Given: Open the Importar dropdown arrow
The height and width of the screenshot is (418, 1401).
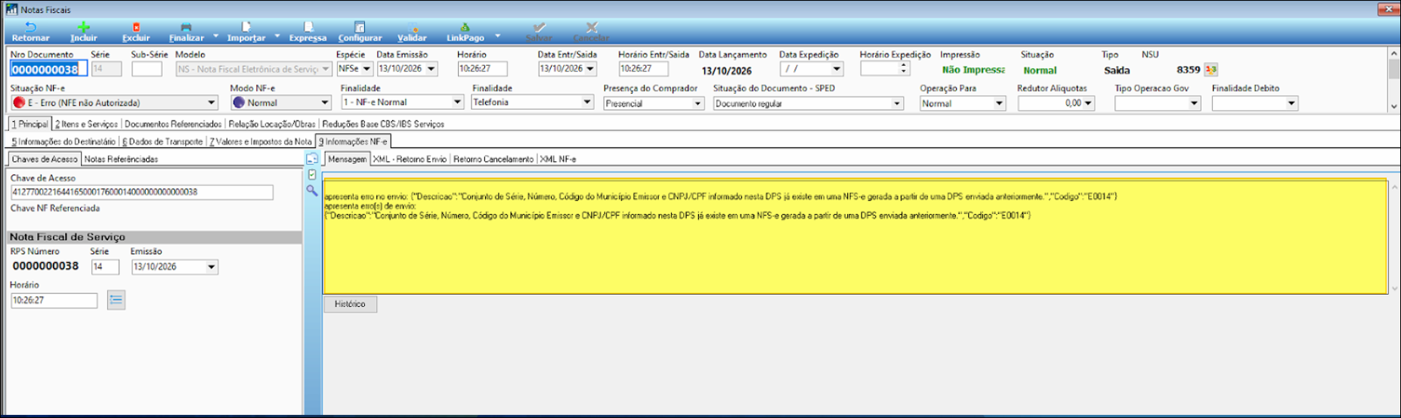Looking at the screenshot, I should [277, 36].
